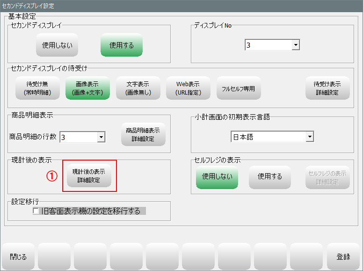Expand the 商品明細の行数 dropdown
The image size is (363, 271).
pyautogui.click(x=101, y=137)
